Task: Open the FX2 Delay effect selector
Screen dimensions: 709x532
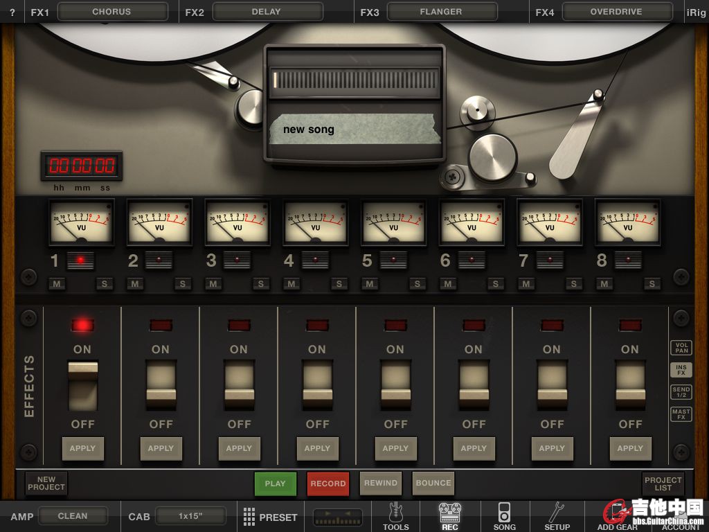Action: point(268,12)
